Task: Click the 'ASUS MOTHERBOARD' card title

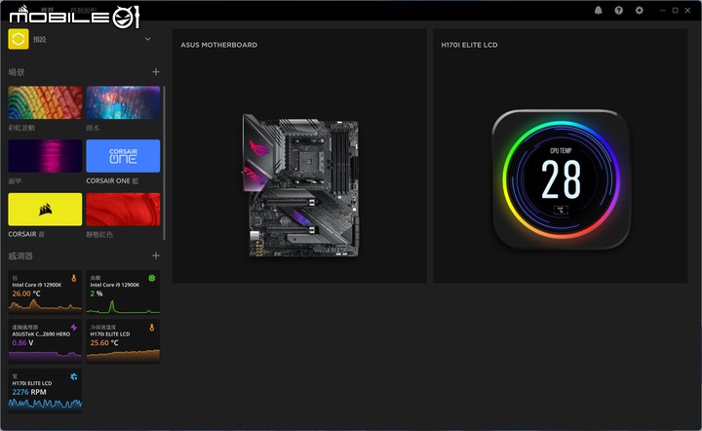Action: pos(219,45)
